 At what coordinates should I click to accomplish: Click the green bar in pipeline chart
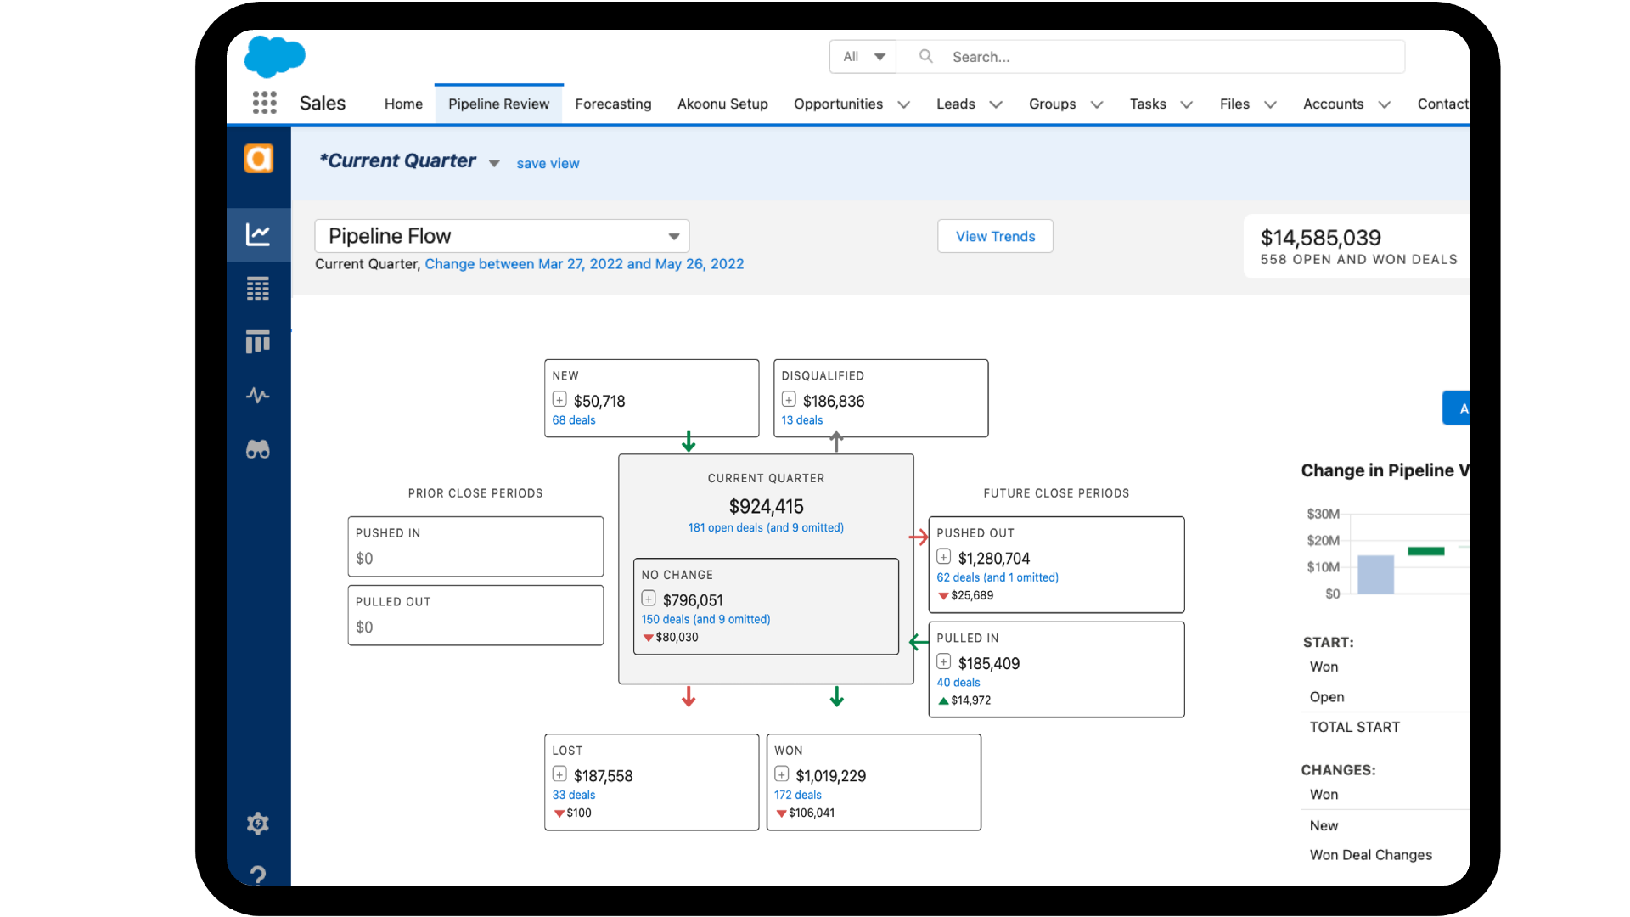[1426, 551]
